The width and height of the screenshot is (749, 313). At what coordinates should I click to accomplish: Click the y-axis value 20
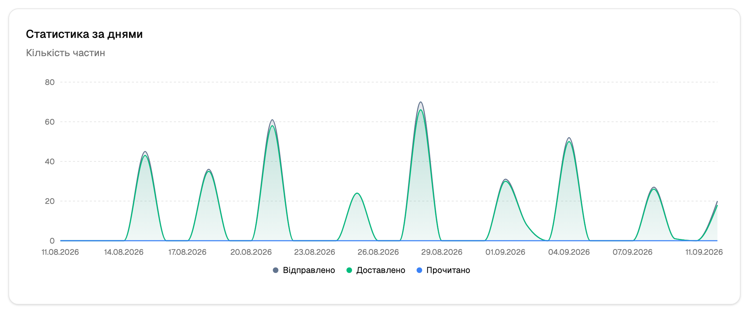[x=50, y=201]
